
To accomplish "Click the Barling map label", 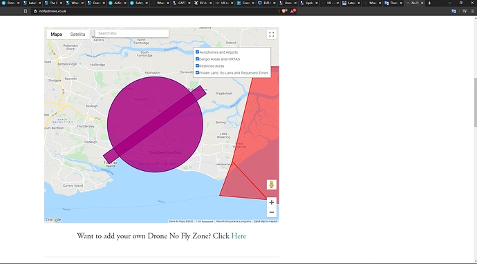I will [221, 122].
